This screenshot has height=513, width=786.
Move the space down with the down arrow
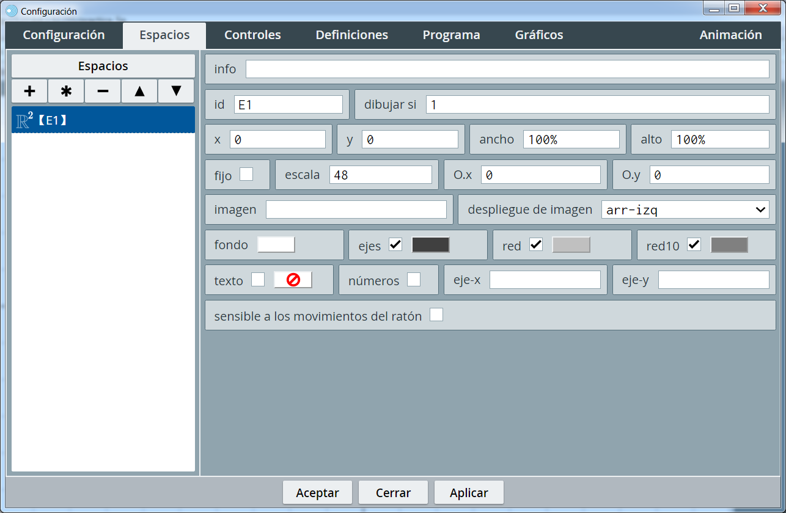pos(176,92)
